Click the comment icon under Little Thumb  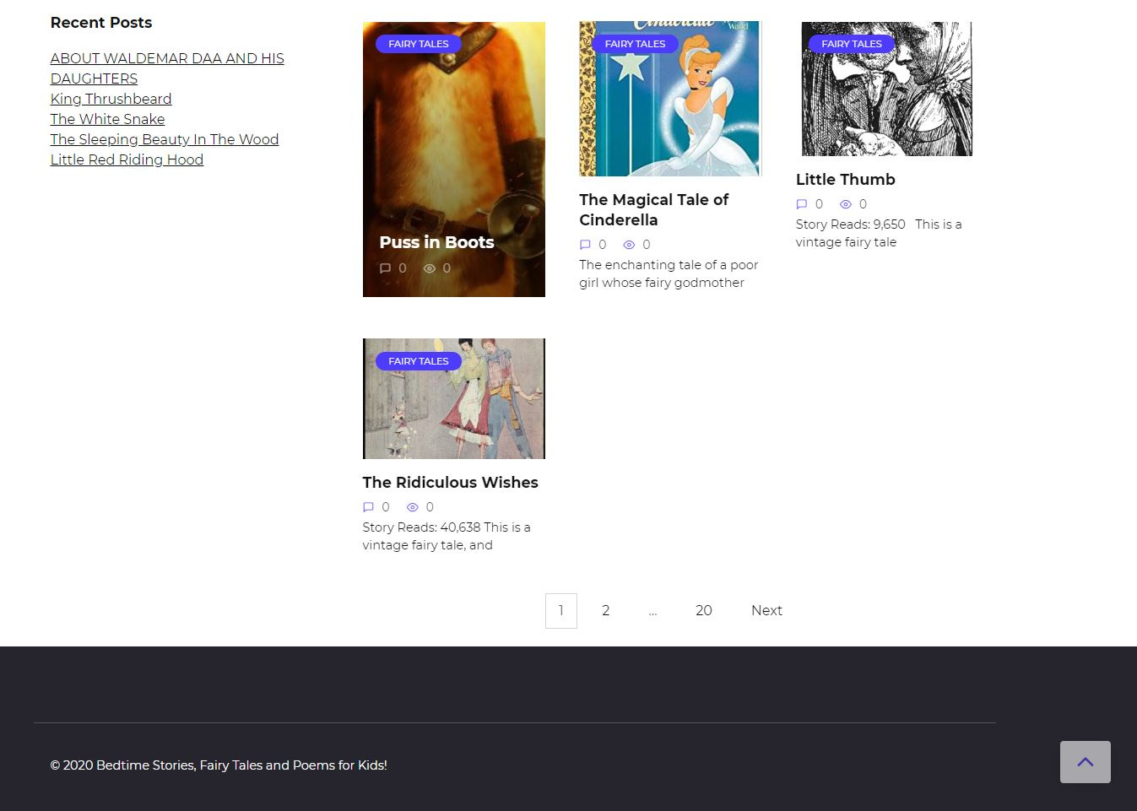(802, 204)
